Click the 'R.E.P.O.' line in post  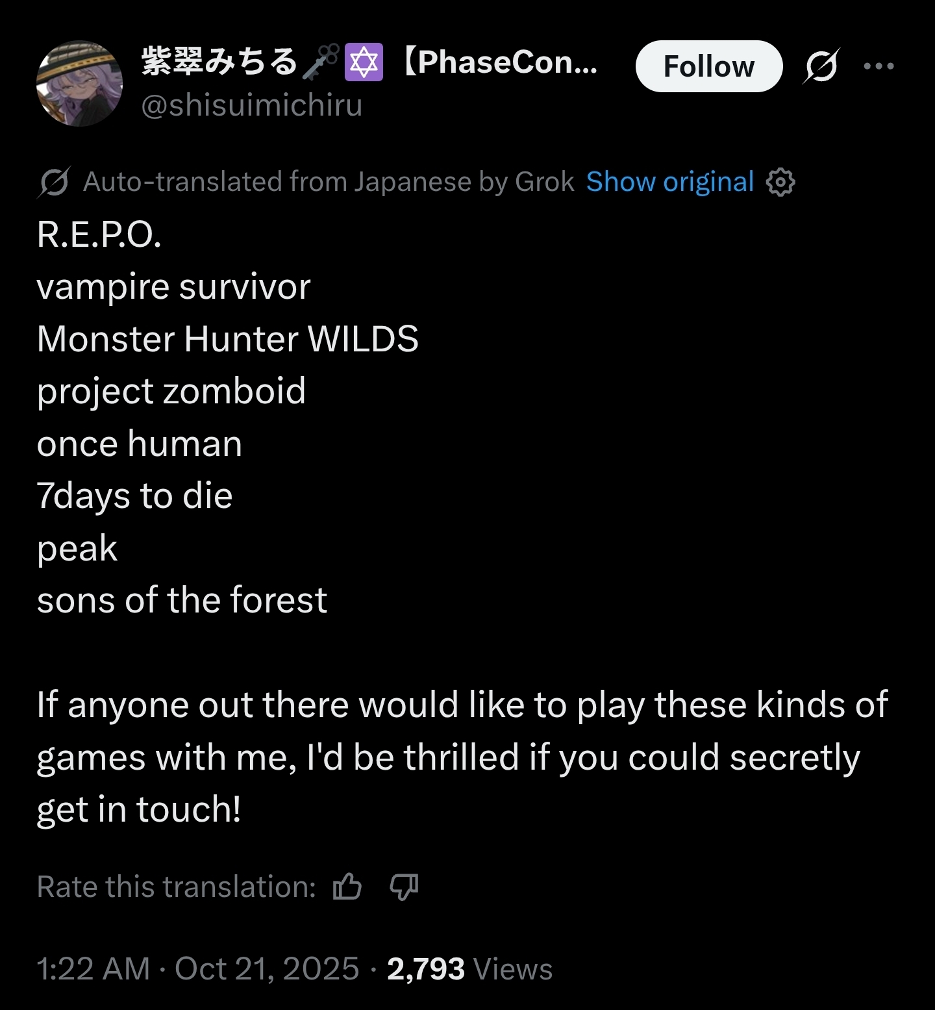(x=99, y=234)
